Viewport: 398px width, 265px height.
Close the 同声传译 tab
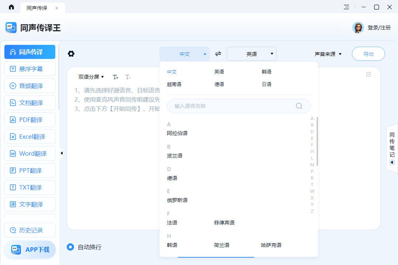pyautogui.click(x=57, y=8)
